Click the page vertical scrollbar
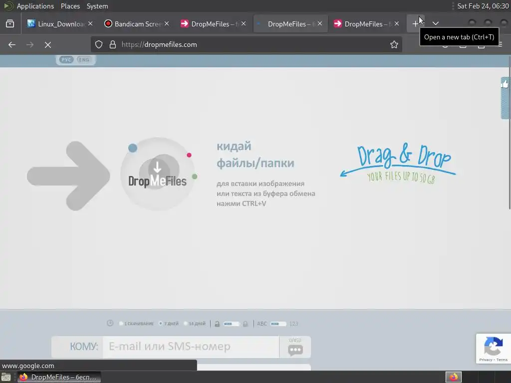 tap(510, 134)
